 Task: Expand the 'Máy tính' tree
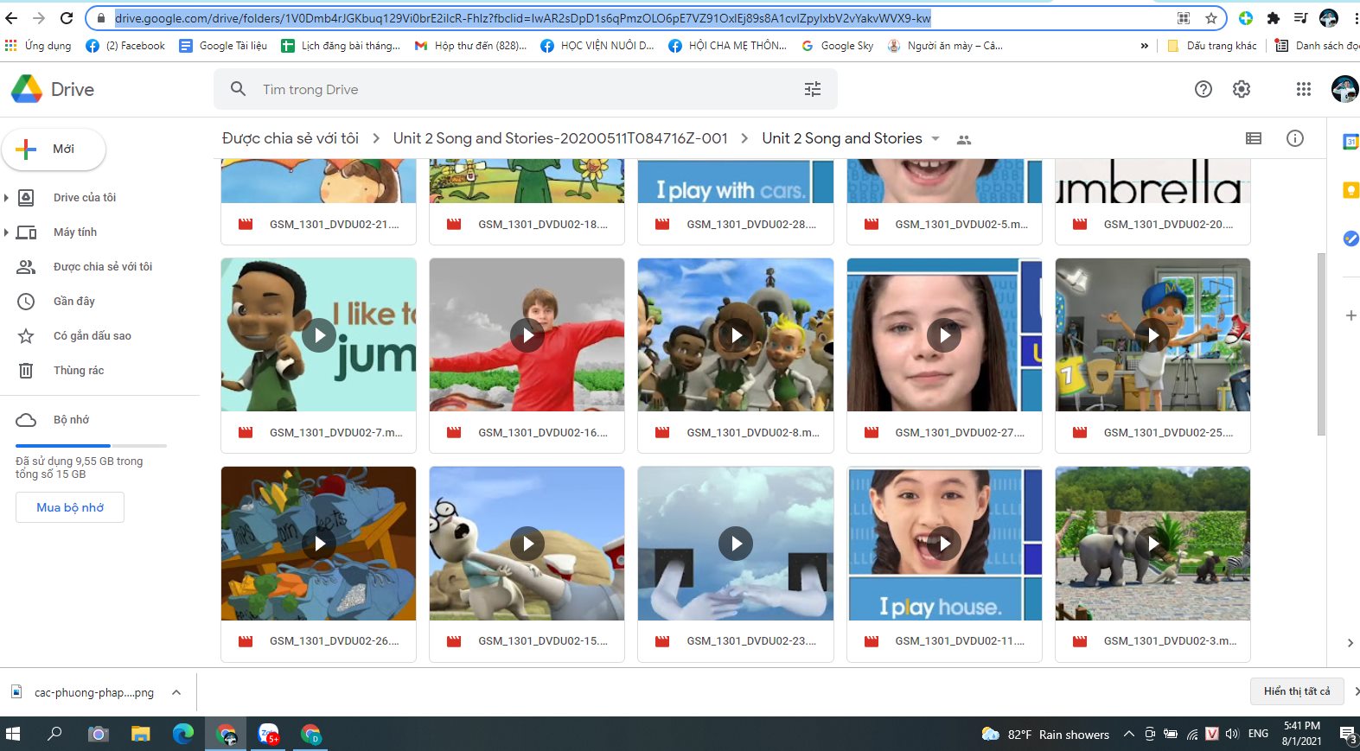pyautogui.click(x=7, y=232)
